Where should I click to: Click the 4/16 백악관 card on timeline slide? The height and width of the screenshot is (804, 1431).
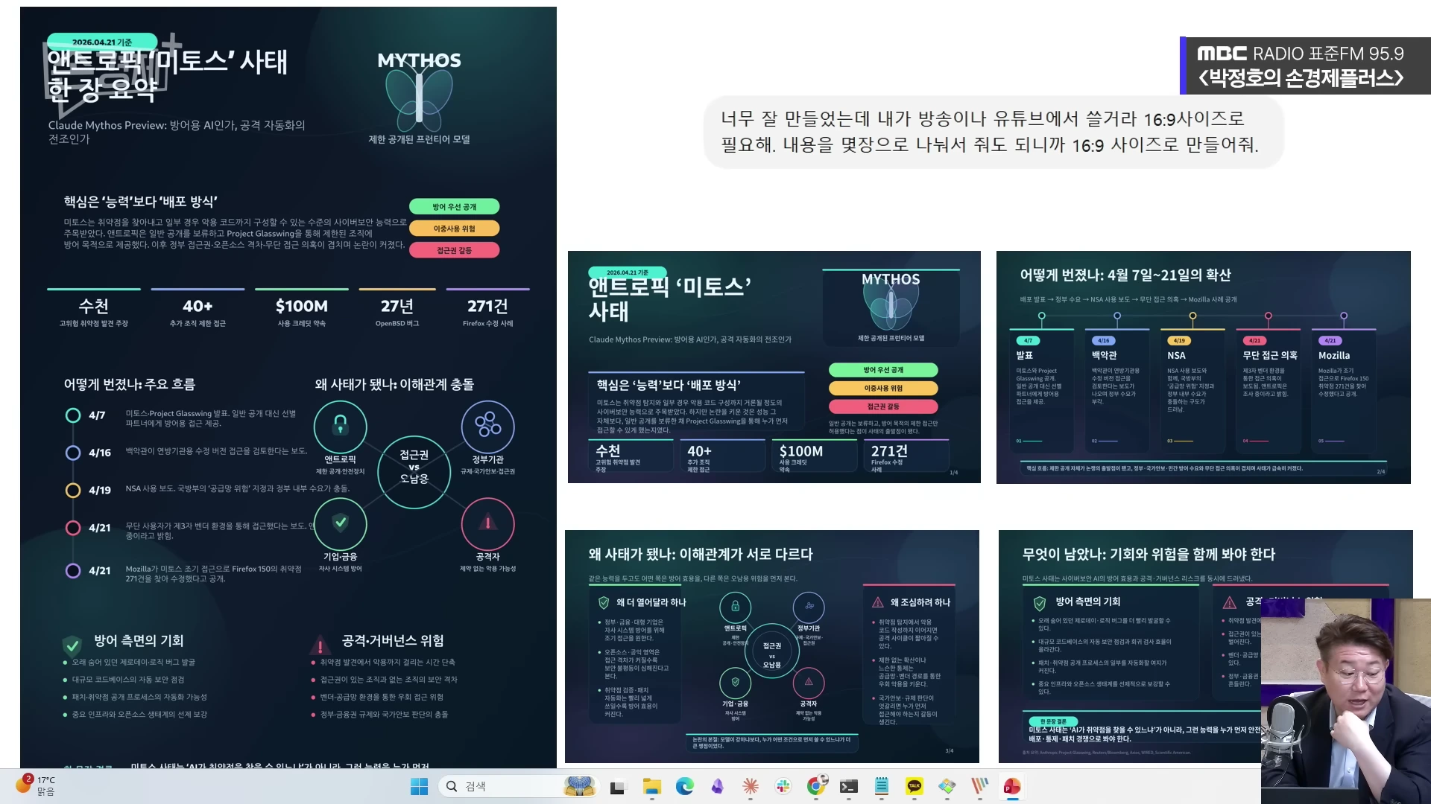[x=1116, y=389]
